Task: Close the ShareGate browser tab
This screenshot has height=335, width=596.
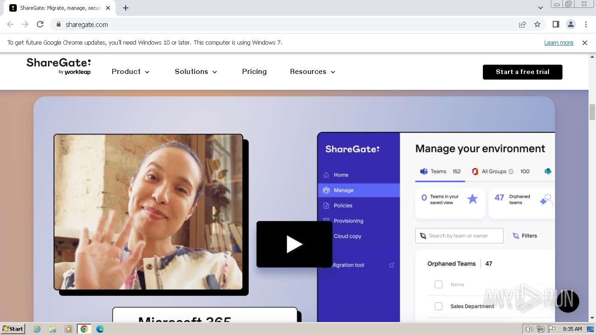Action: 108,8
